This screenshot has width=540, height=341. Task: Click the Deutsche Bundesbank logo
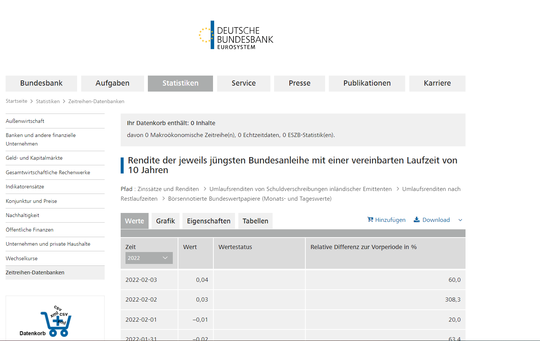click(x=236, y=35)
